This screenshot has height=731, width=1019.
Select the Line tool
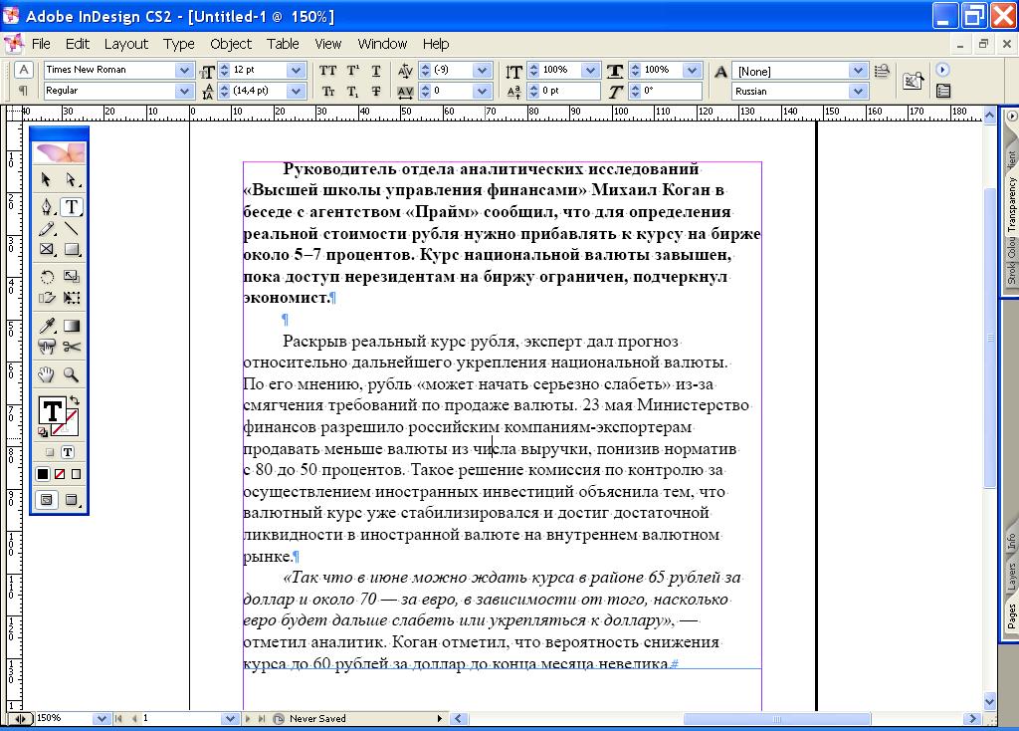pos(71,229)
